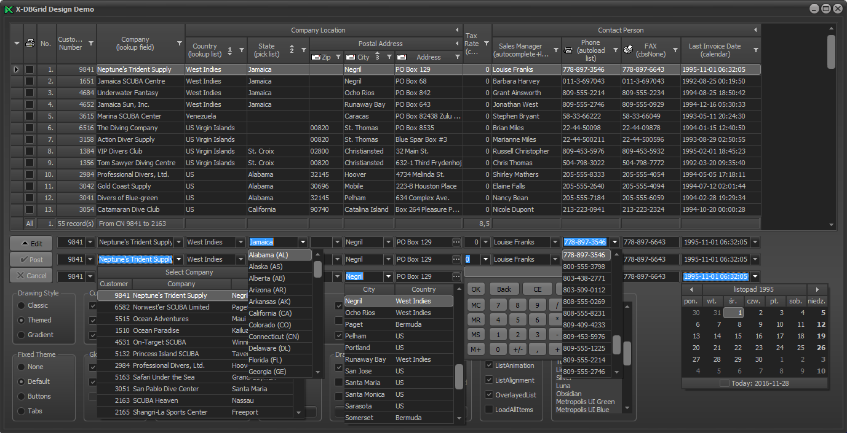Click Customer Number column filter funnel

click(91, 44)
